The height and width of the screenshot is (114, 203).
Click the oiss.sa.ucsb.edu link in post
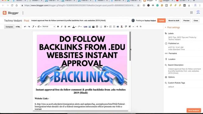coord(80,106)
